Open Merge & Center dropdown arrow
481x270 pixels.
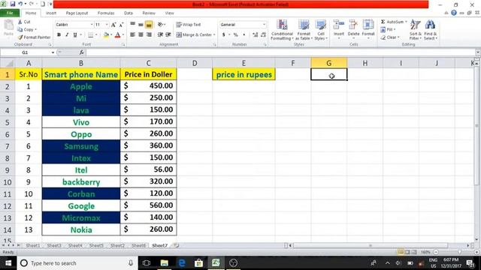[214, 35]
